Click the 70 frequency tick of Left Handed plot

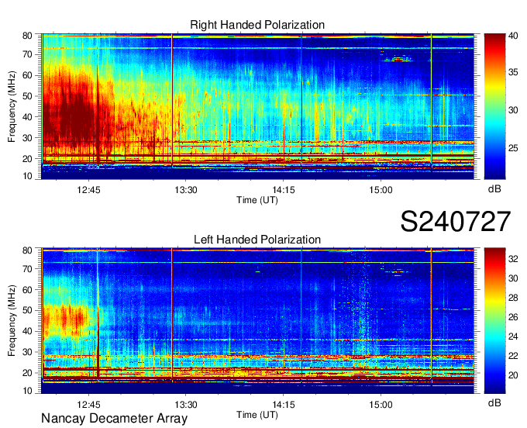tap(27, 269)
